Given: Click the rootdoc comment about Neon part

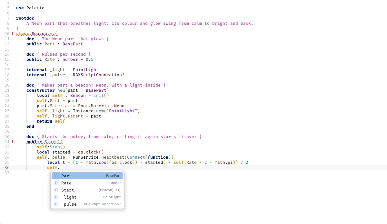Looking at the screenshot, I should [140, 23].
